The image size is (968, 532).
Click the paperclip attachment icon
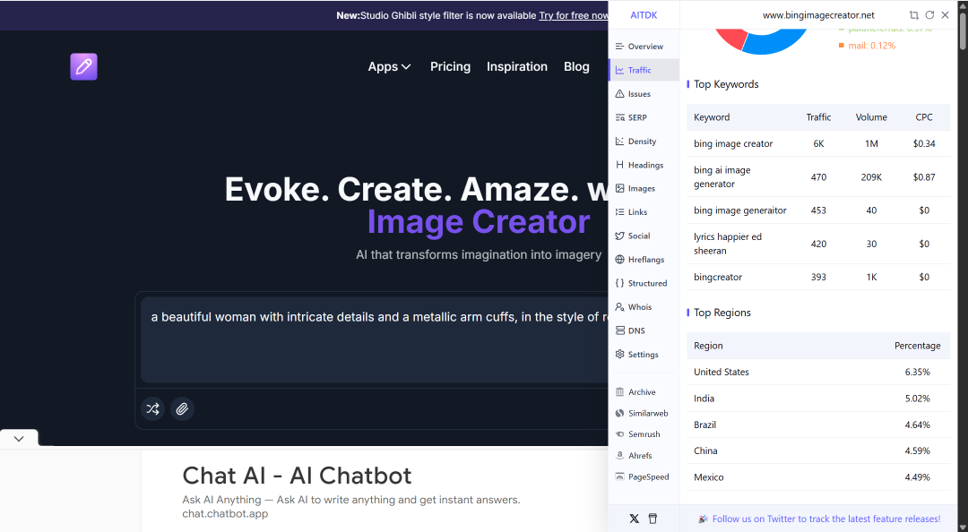(x=182, y=408)
